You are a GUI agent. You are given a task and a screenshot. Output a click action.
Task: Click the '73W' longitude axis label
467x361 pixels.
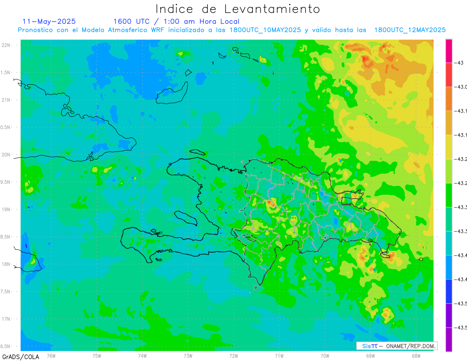(188, 356)
